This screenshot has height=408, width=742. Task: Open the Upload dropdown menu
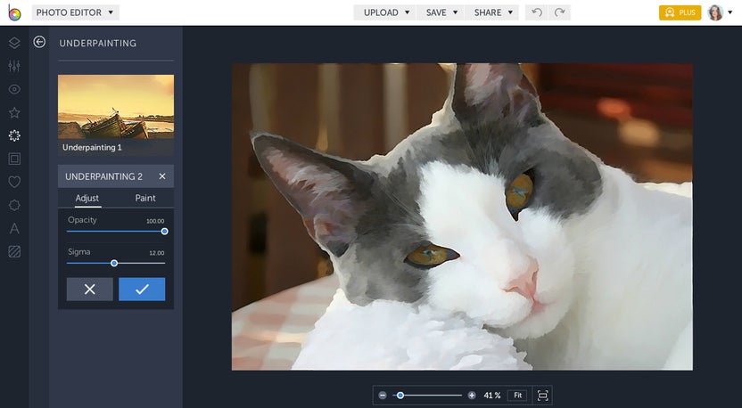click(x=384, y=12)
